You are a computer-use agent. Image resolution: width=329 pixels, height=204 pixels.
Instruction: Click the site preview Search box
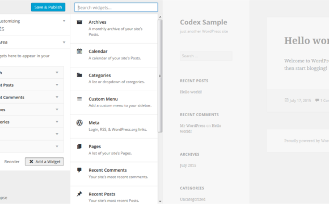(x=206, y=56)
